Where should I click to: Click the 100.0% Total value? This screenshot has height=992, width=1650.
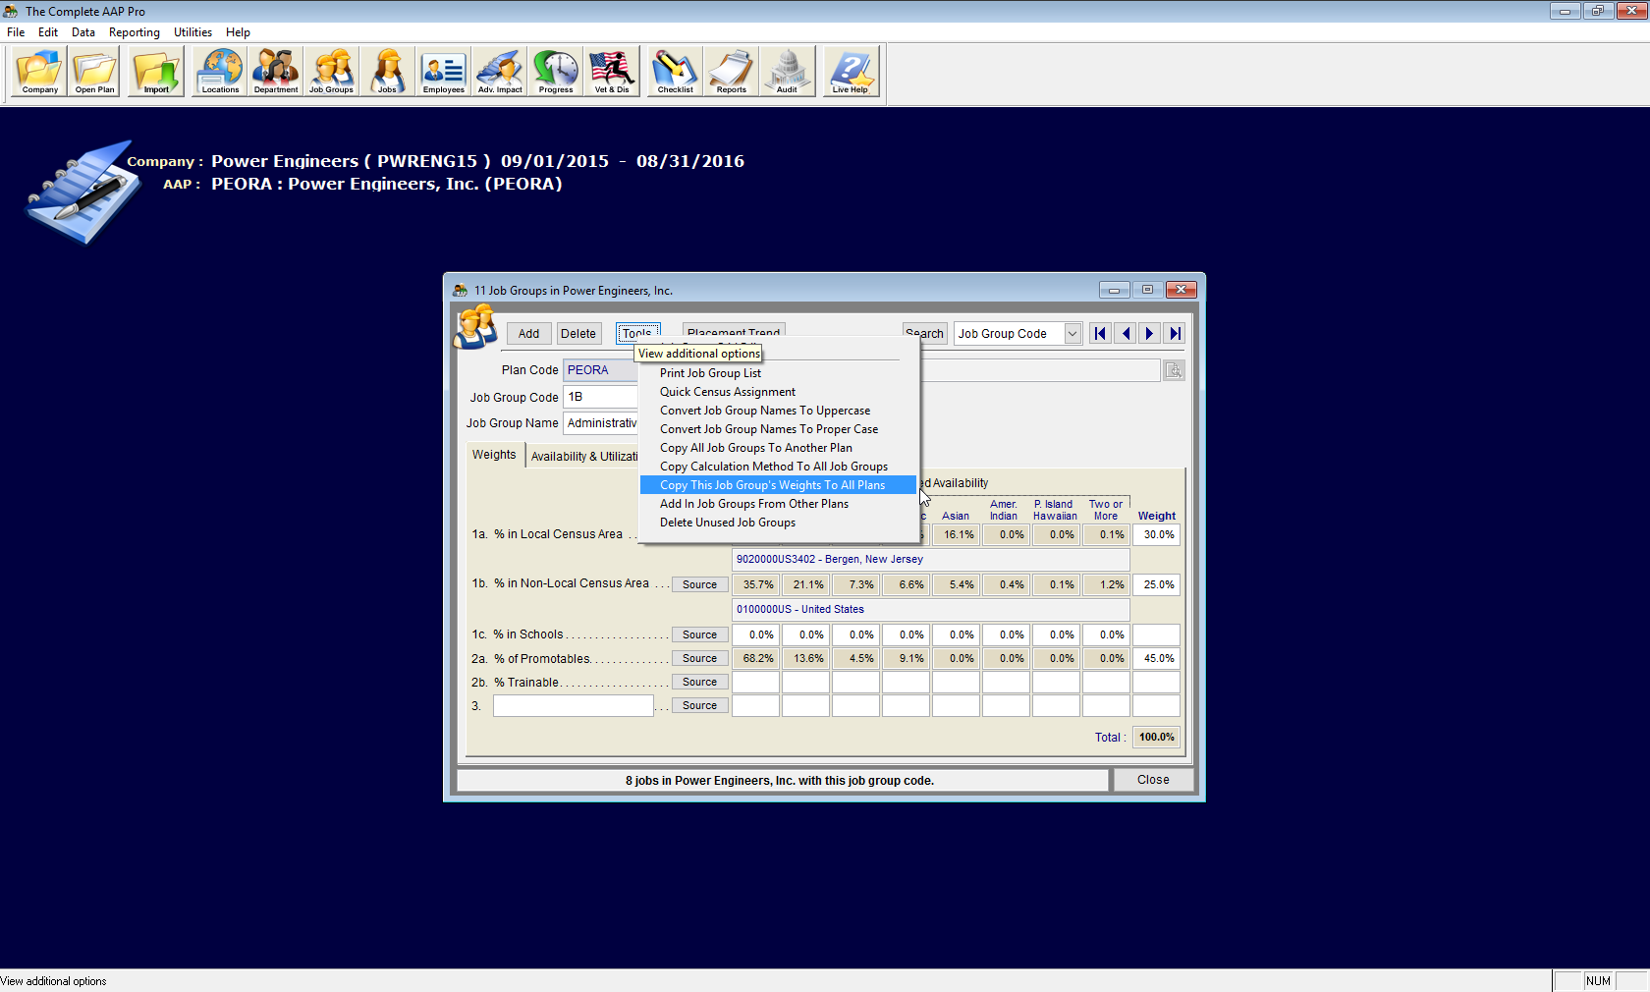point(1157,737)
